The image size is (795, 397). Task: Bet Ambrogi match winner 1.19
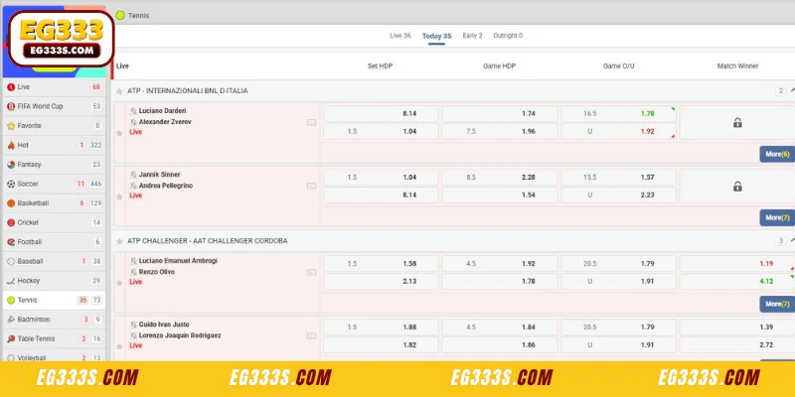pyautogui.click(x=737, y=263)
